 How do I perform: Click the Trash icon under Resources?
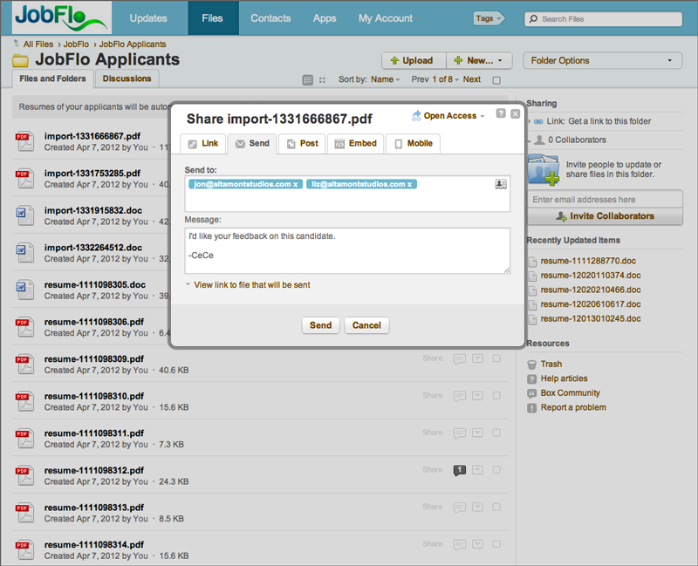point(531,365)
